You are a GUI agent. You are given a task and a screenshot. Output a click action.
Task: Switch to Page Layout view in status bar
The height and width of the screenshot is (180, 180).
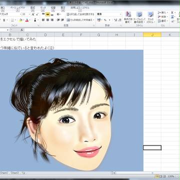(160, 176)
